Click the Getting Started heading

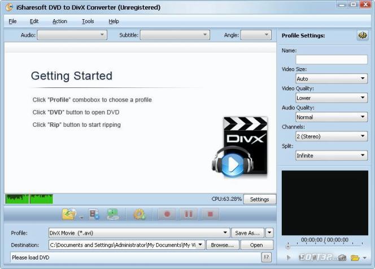click(72, 76)
